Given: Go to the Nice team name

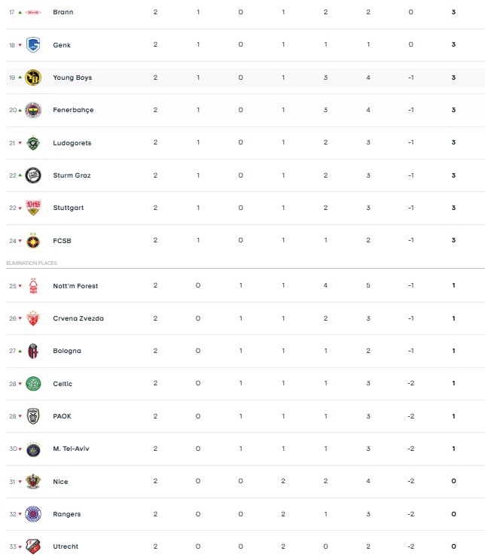Looking at the screenshot, I should (60, 482).
